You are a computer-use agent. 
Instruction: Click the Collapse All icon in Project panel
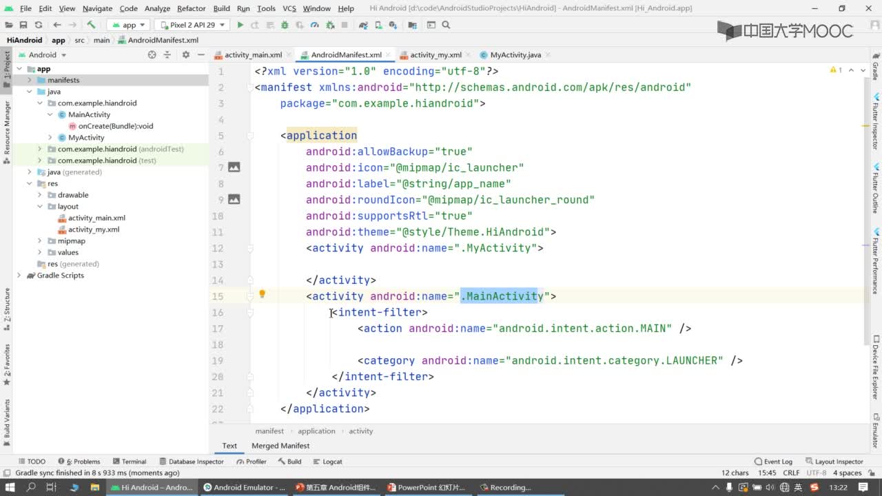click(x=167, y=54)
